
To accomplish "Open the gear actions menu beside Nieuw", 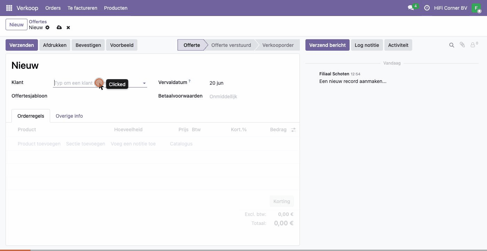I will [x=48, y=27].
